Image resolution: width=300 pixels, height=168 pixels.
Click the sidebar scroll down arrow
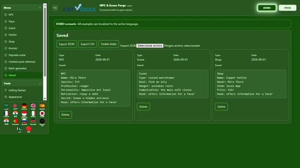(x=45, y=99)
